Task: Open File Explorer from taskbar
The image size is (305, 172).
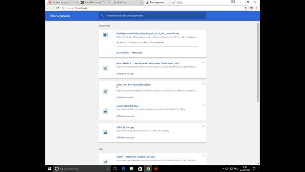Action: click(x=132, y=169)
